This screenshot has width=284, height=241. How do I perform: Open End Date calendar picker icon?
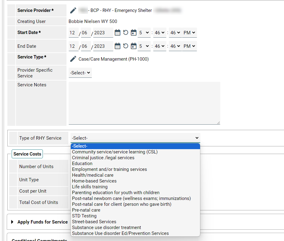pyautogui.click(x=118, y=46)
